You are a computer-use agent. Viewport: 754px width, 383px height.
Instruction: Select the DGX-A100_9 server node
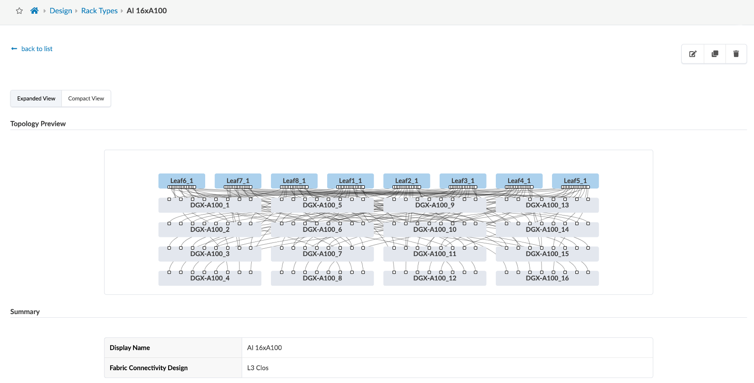(435, 205)
